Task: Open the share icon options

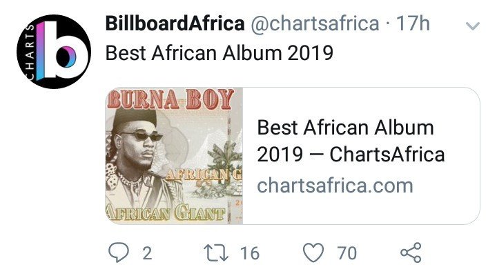Action: pyautogui.click(x=411, y=253)
